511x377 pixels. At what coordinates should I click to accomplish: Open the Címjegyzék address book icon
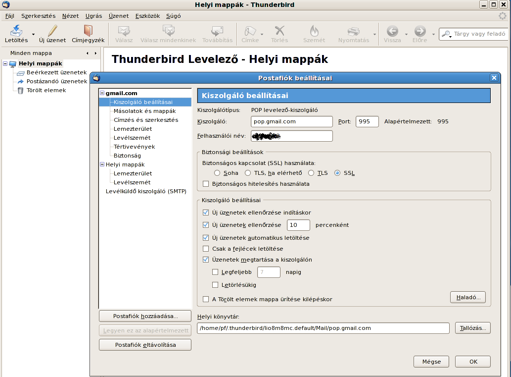(88, 31)
